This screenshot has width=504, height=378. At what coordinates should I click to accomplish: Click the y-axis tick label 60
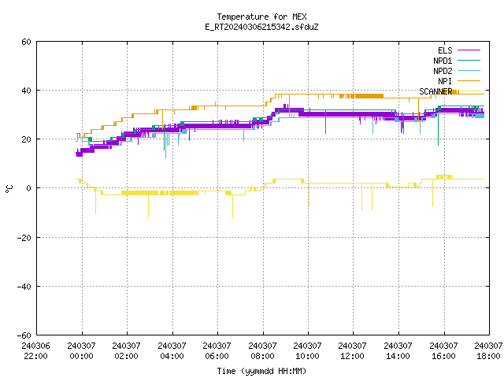[26, 42]
